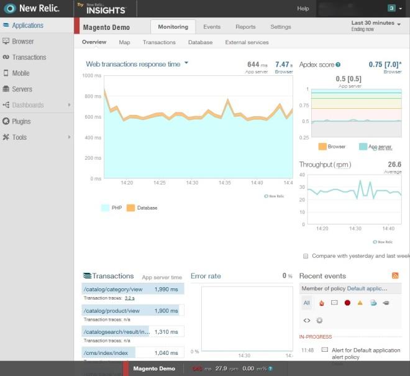
Task: Open the 3.2 s transaction trace
Action: coord(130,298)
